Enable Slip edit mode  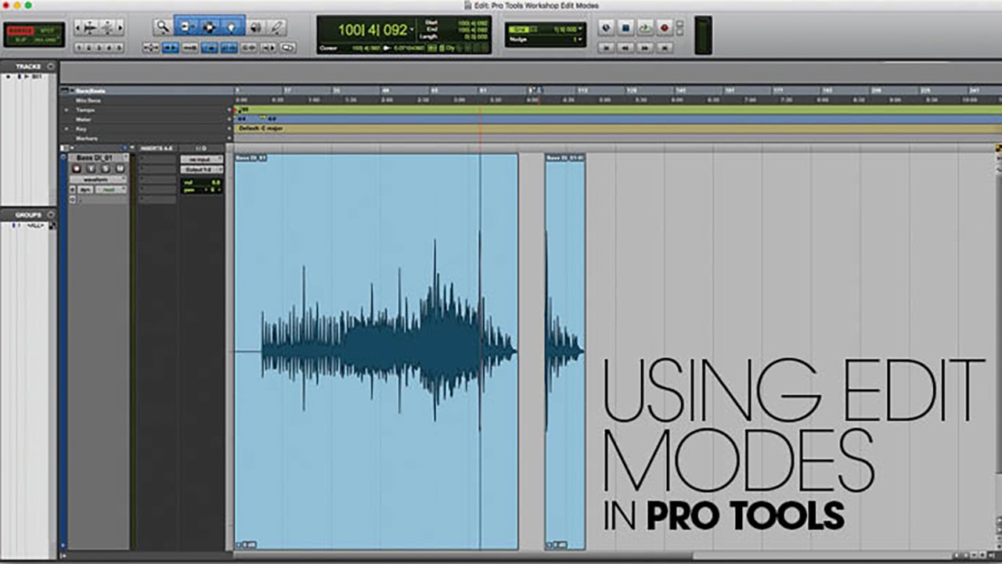click(x=20, y=40)
